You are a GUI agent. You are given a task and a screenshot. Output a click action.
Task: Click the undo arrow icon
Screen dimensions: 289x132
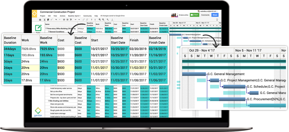point(56,20)
